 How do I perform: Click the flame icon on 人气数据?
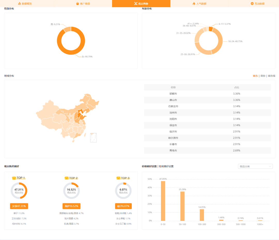194,4
